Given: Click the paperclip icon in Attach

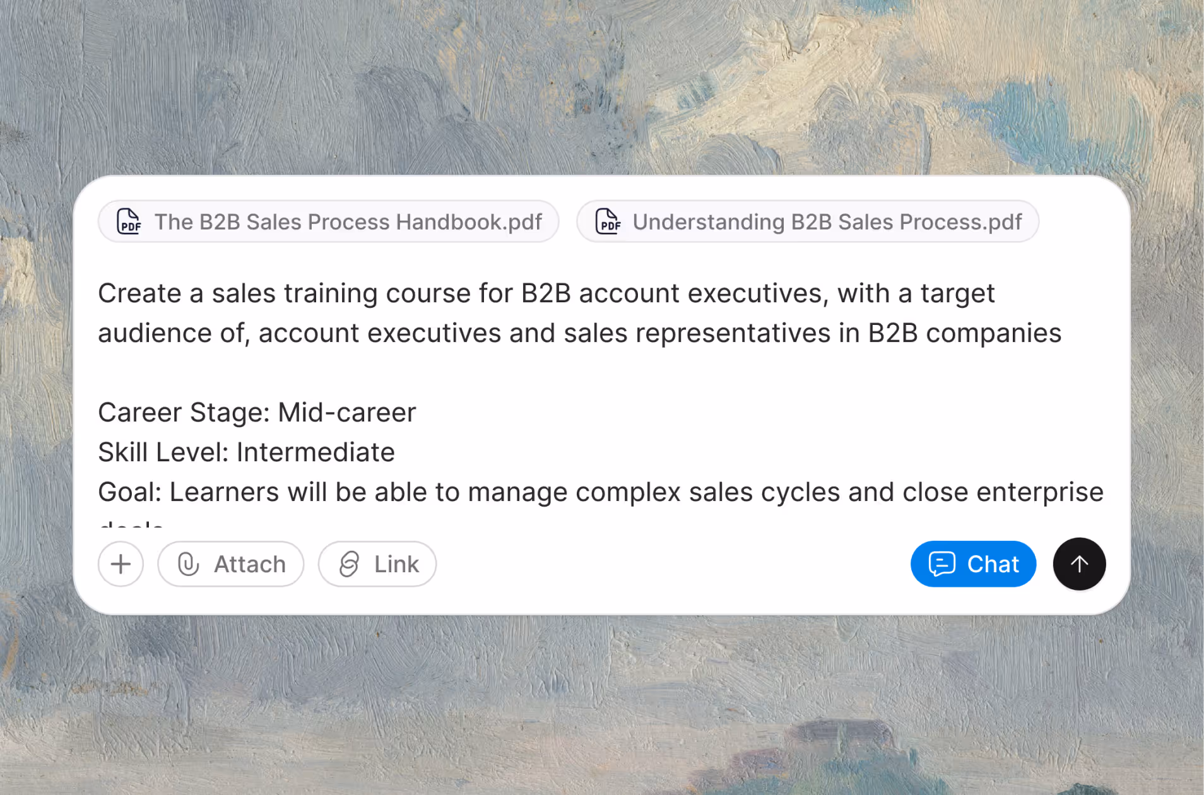Looking at the screenshot, I should [188, 564].
